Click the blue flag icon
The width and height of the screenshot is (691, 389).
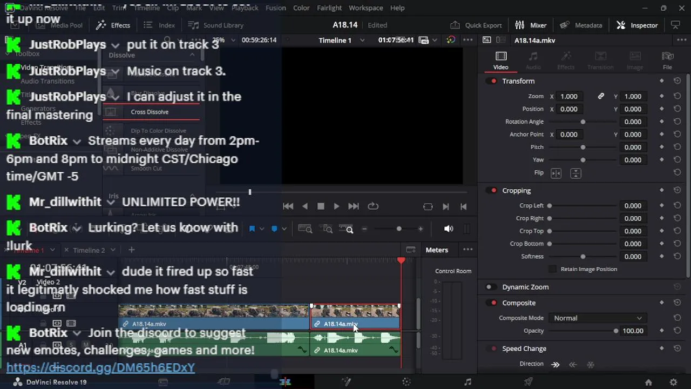[252, 229]
